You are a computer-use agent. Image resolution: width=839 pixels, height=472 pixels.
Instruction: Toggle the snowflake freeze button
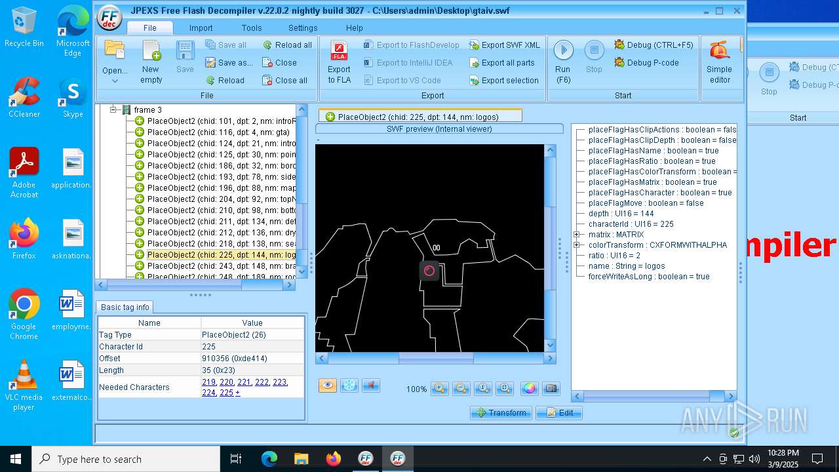[x=349, y=385]
